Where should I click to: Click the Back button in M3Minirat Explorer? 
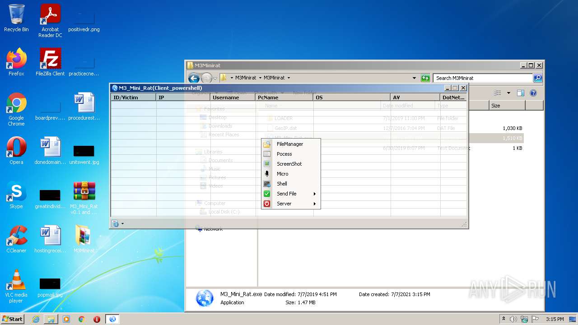coord(194,78)
